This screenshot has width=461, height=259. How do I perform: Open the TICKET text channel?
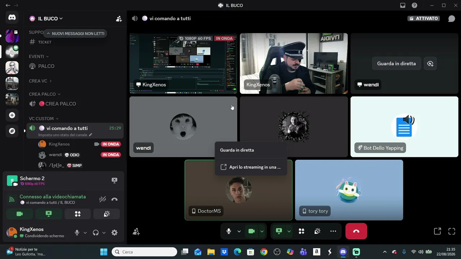[x=75, y=42]
